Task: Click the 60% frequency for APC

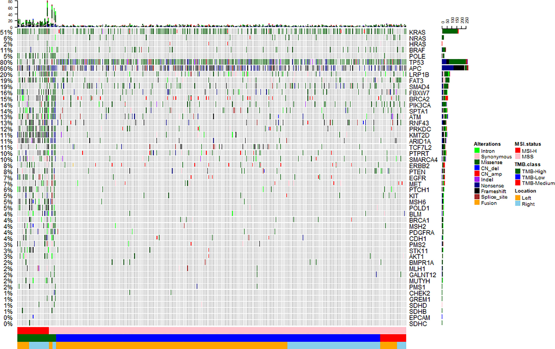Action: [6, 69]
